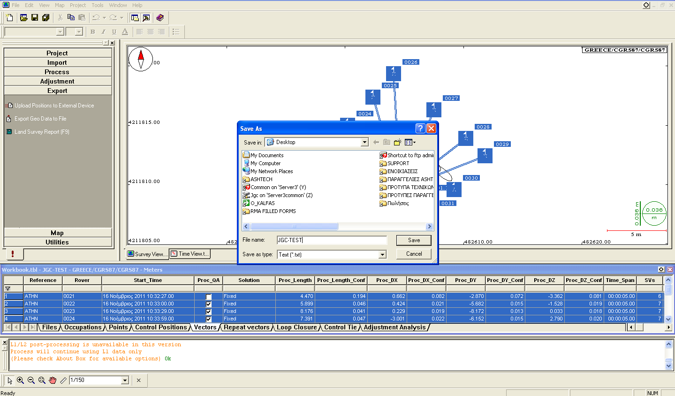Click the message log scroll up arrow
This screenshot has width=675, height=396.
669,344
